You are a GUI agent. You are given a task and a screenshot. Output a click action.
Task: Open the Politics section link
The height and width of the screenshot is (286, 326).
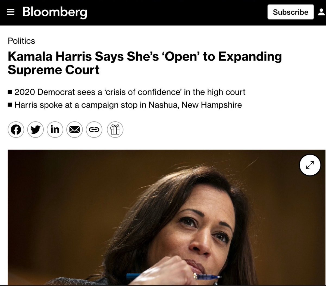(x=21, y=41)
